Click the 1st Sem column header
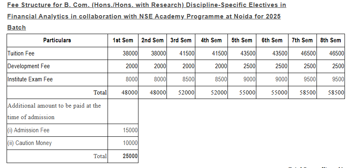354x168 pixels. [123, 40]
